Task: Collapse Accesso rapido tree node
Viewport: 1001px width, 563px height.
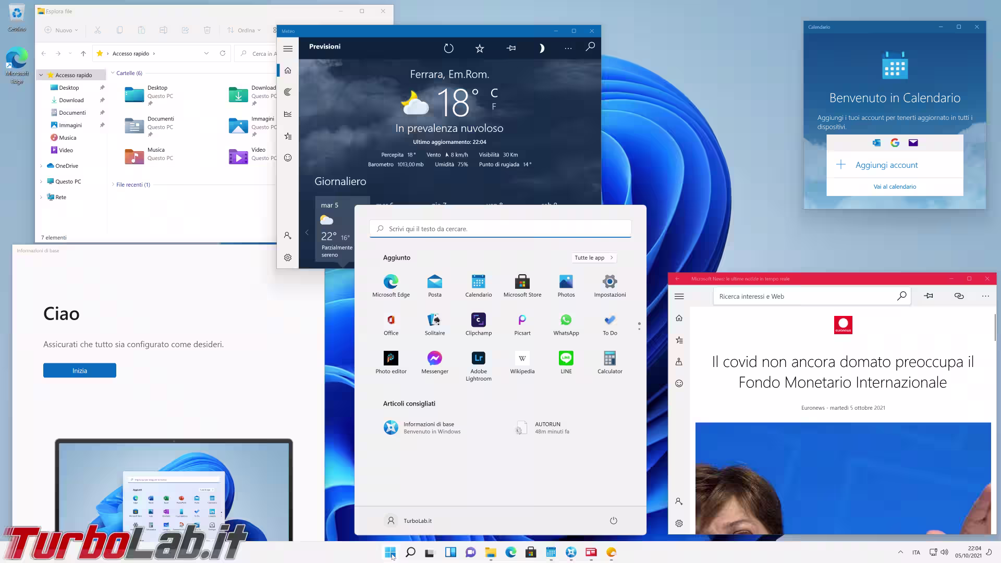Action: (x=41, y=75)
